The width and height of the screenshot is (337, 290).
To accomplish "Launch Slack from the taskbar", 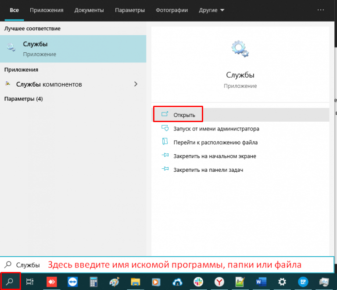I will (199, 282).
